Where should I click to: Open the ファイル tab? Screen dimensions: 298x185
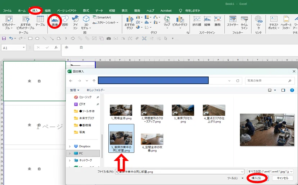point(7,11)
